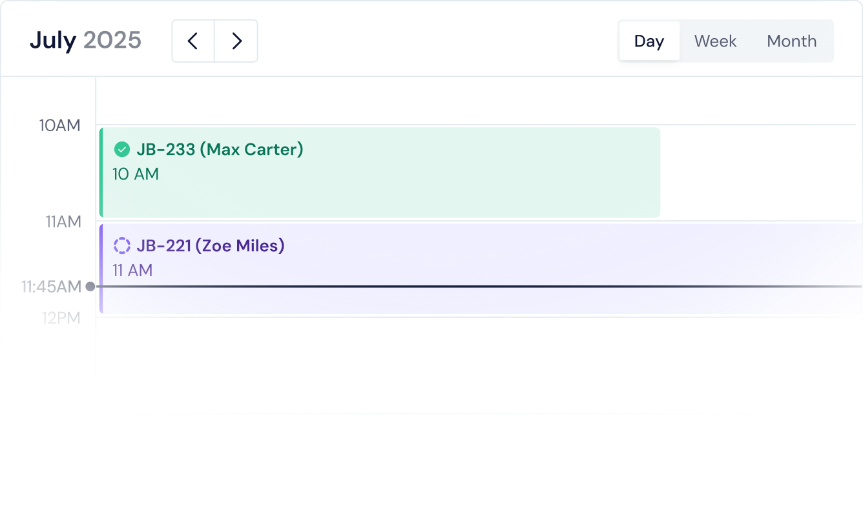
Task: Click the forward navigation chevron to next day
Action: pos(236,40)
